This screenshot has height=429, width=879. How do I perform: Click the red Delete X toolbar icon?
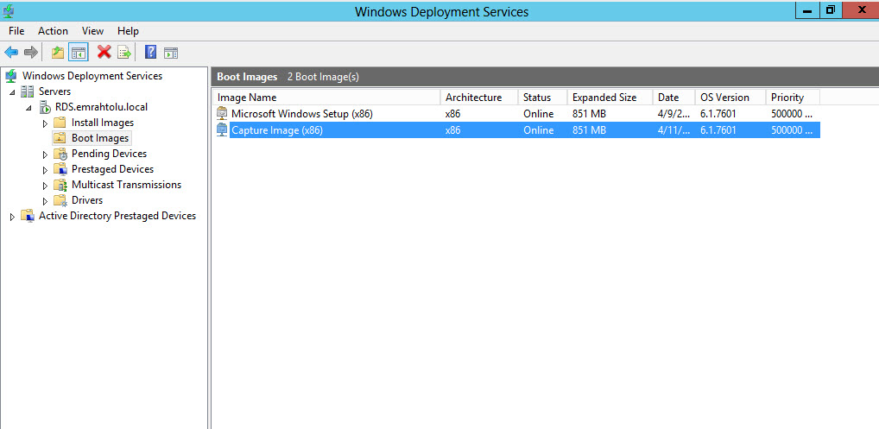104,53
